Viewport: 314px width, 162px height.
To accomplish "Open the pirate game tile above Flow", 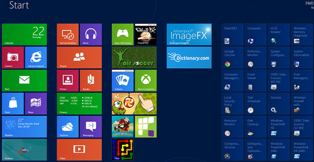I will pos(123,127).
